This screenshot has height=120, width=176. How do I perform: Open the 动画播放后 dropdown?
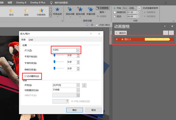click(x=78, y=90)
